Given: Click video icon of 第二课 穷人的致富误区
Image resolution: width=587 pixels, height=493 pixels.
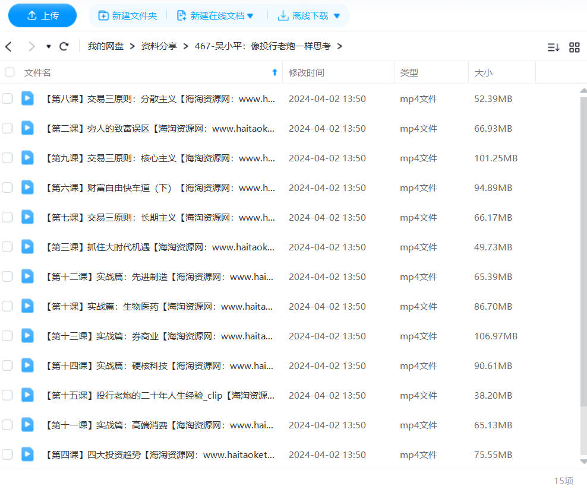Looking at the screenshot, I should click(x=27, y=128).
